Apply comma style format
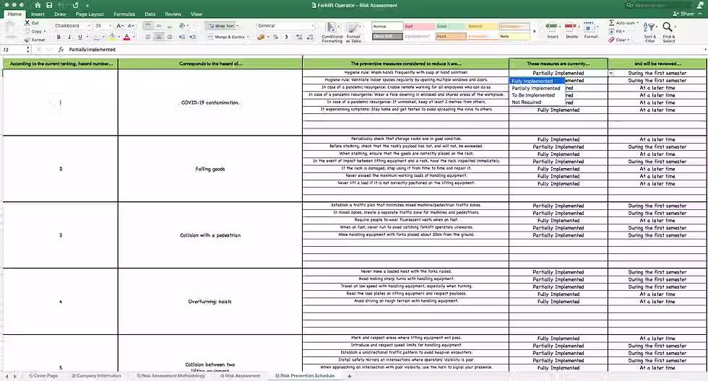The width and height of the screenshot is (708, 381). pos(286,37)
